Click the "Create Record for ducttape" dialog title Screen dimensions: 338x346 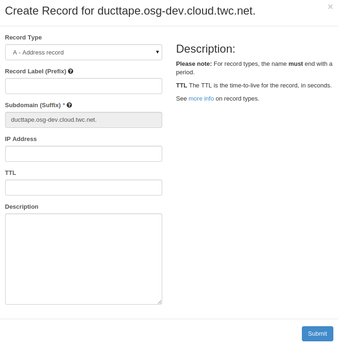pos(130,11)
